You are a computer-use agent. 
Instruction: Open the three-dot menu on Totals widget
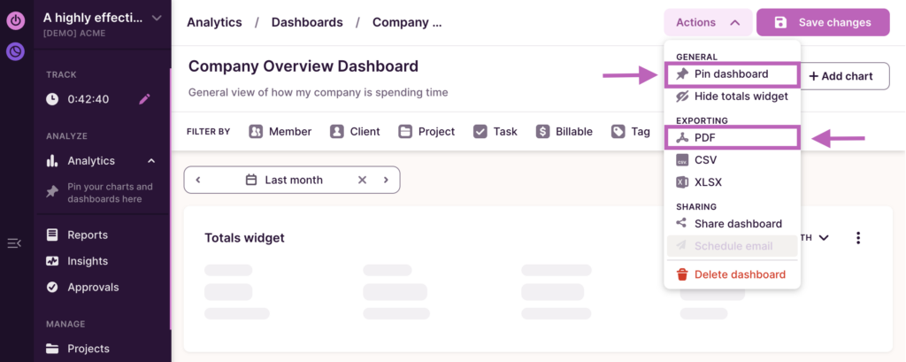click(857, 238)
